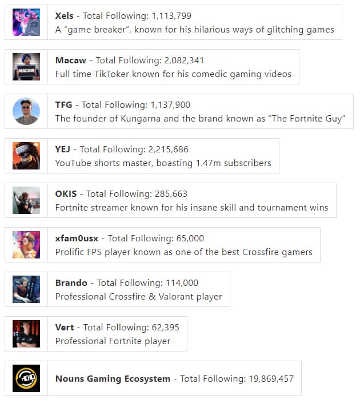This screenshot has height=400, width=364.
Task: Open Nouns Gaming Ecosystem title
Action: (x=113, y=378)
